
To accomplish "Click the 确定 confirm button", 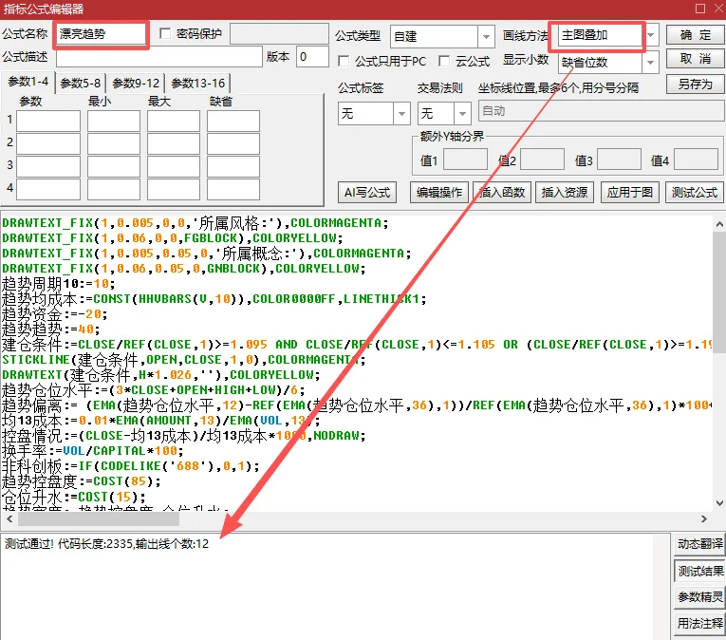I will [x=696, y=35].
